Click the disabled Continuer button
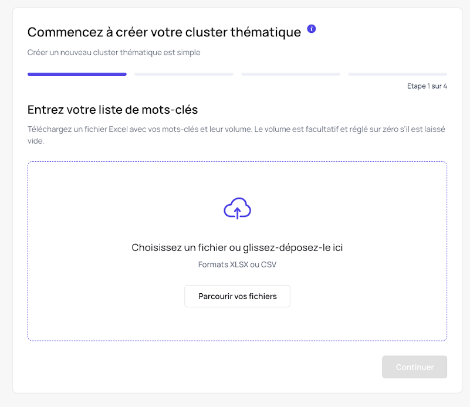The image size is (470, 407). click(414, 367)
